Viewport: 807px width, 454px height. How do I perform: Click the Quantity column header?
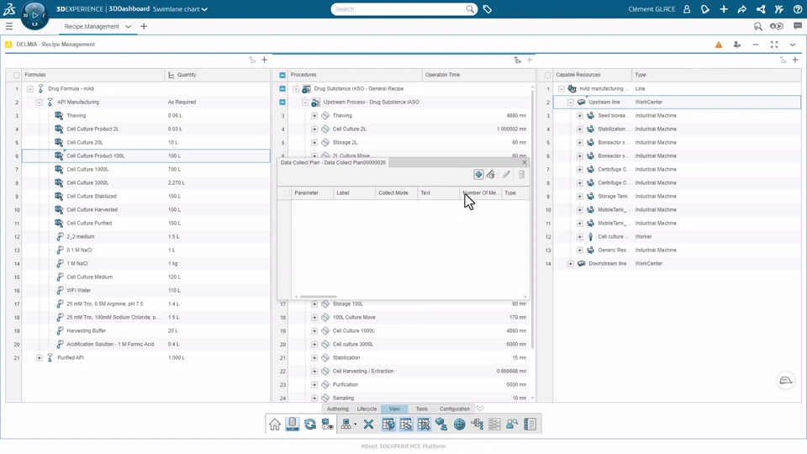pyautogui.click(x=217, y=75)
